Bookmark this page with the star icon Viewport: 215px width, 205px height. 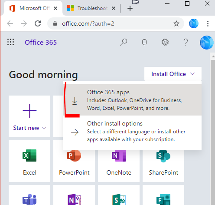point(176,23)
